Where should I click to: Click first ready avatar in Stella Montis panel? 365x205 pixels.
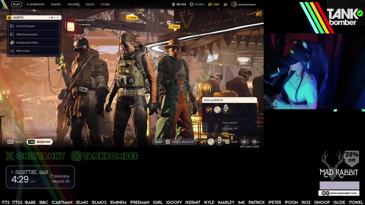209,110
